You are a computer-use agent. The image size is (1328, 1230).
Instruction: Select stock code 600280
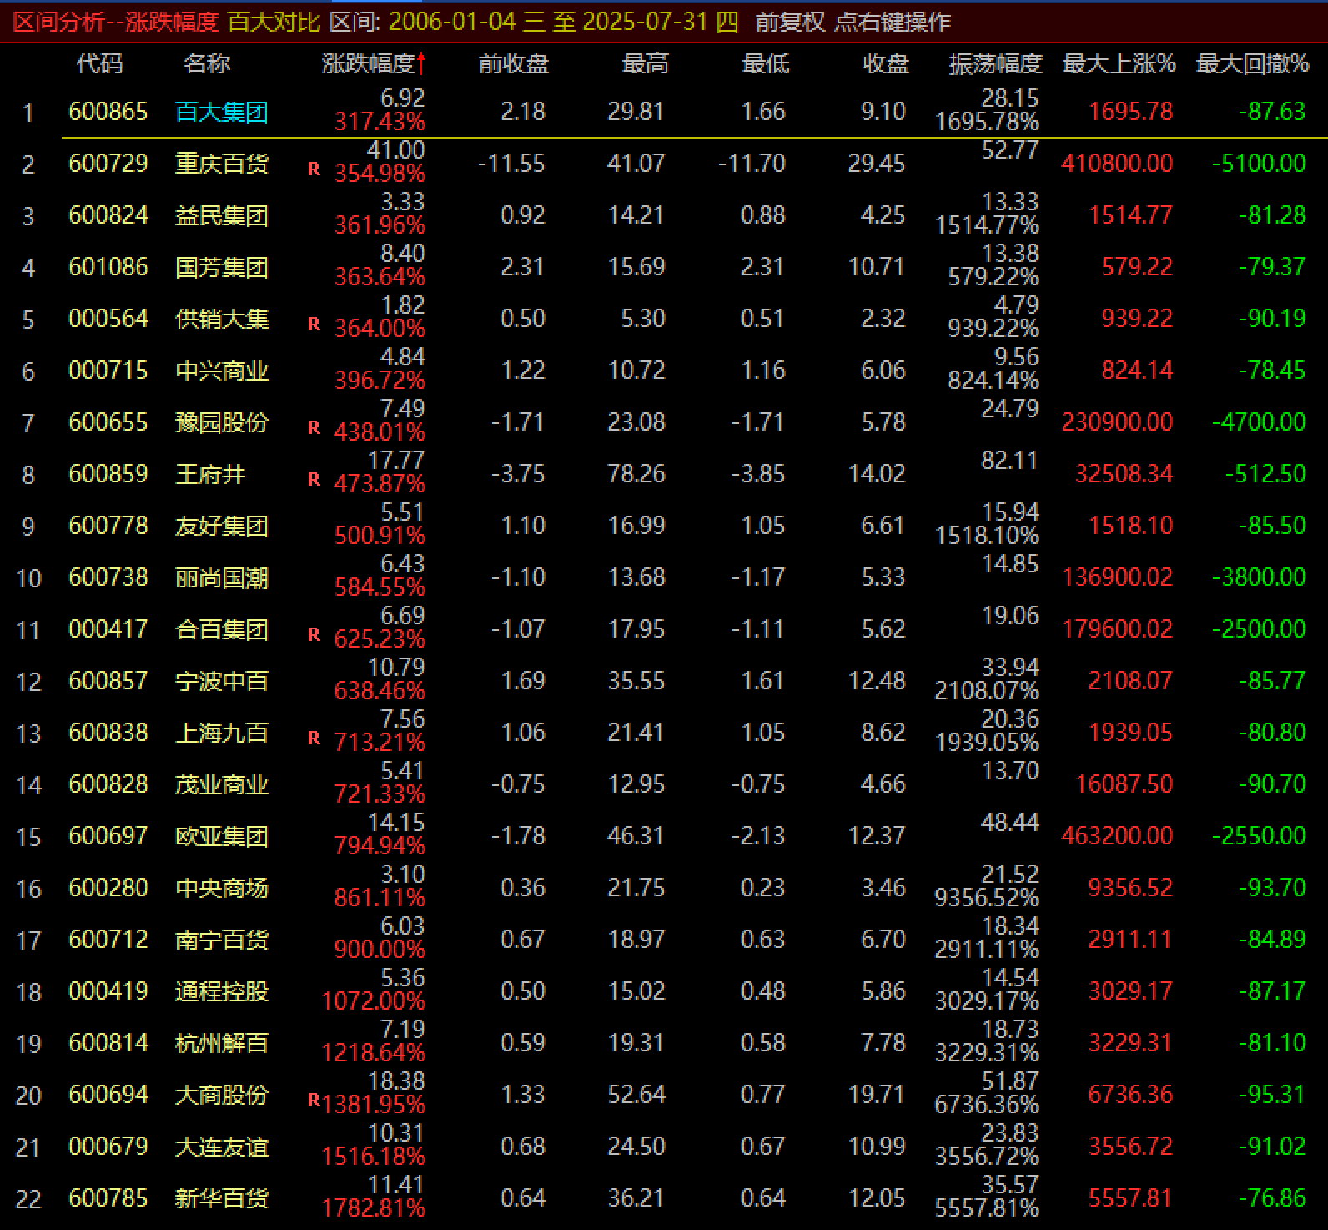(x=108, y=888)
